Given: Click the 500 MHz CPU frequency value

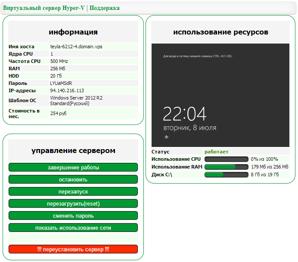Looking at the screenshot, I should (x=59, y=61).
